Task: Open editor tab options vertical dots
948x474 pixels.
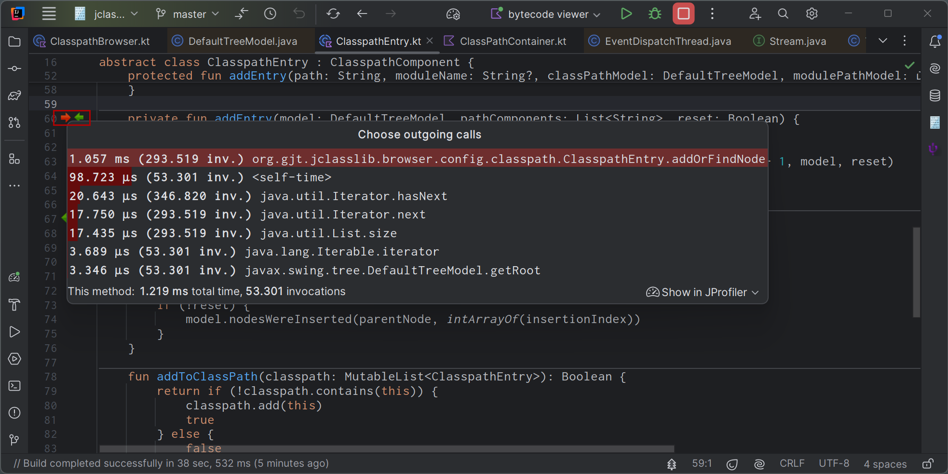Action: [905, 41]
